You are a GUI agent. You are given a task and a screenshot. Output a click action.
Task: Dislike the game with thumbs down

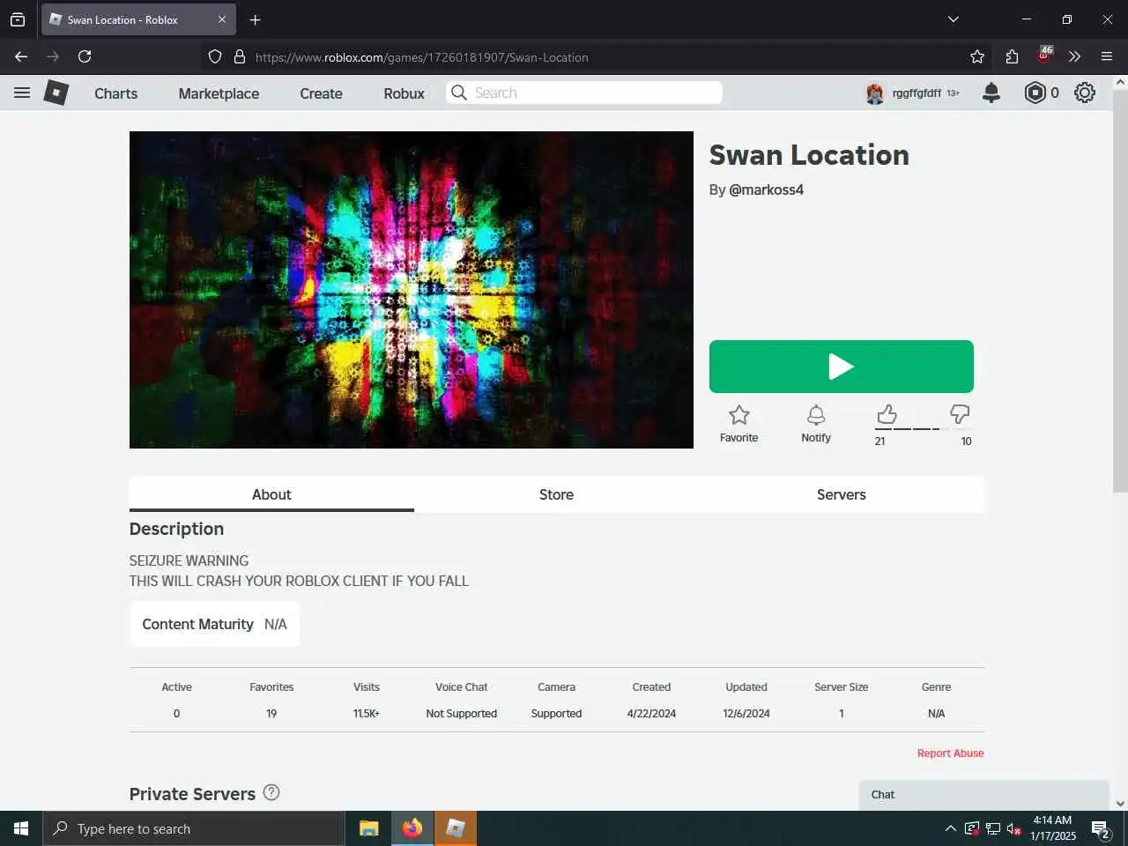coord(960,414)
